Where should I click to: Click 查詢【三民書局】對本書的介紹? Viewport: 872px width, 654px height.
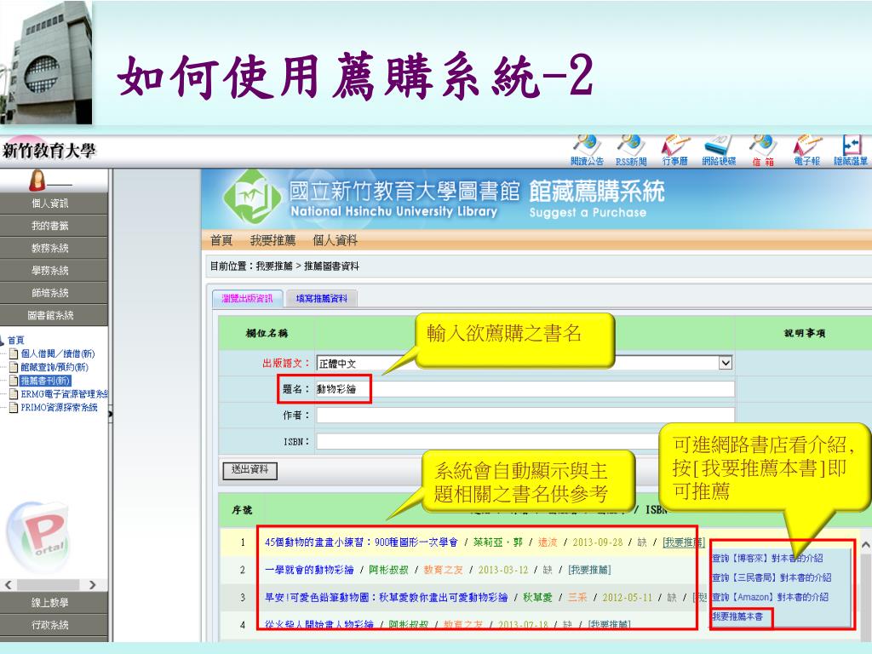point(772,577)
